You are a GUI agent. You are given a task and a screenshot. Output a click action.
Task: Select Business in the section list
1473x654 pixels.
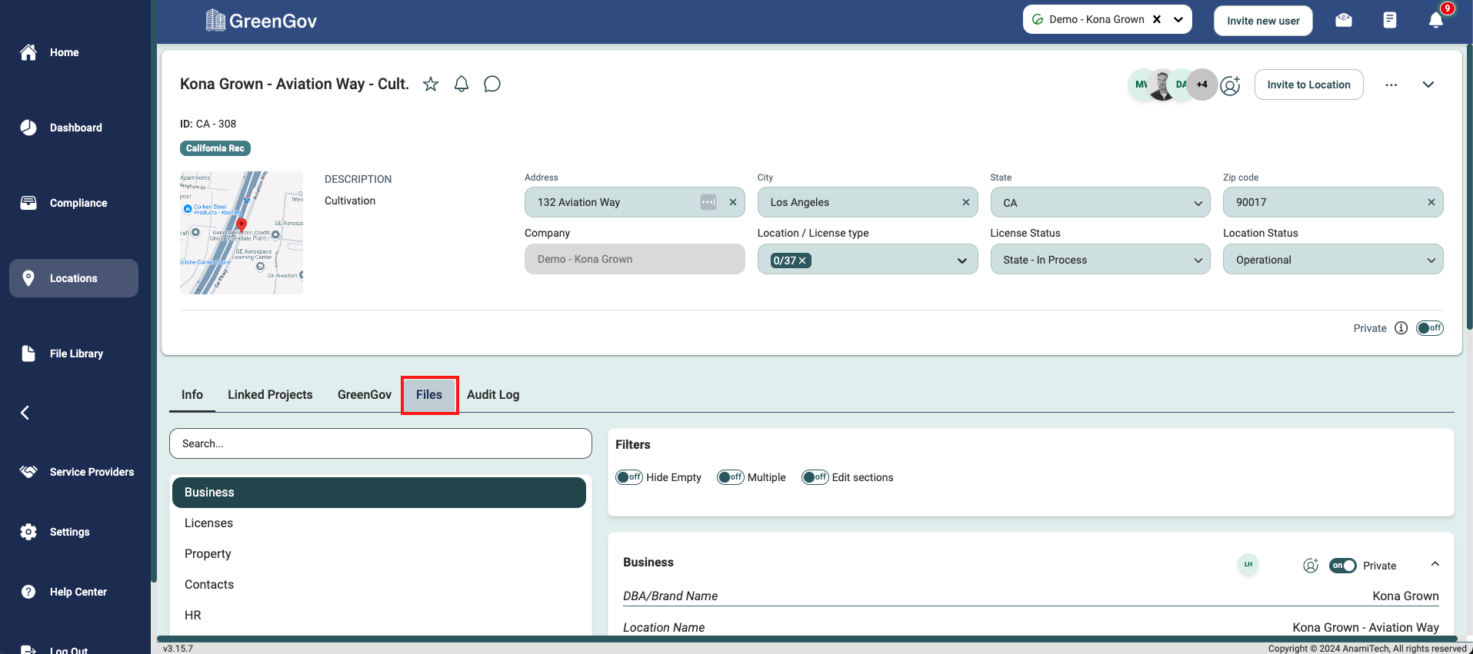point(379,493)
